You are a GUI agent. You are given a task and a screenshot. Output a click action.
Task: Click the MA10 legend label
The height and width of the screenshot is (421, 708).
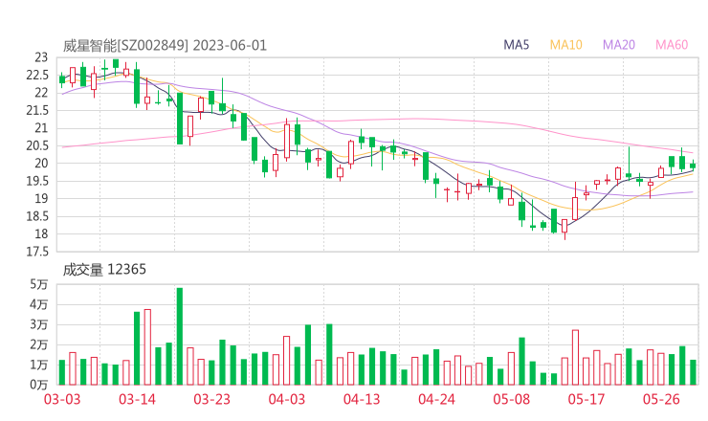click(x=565, y=45)
